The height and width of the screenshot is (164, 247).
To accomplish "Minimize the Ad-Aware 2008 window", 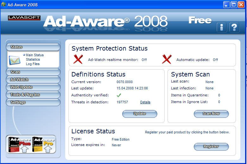I will [x=226, y=4].
